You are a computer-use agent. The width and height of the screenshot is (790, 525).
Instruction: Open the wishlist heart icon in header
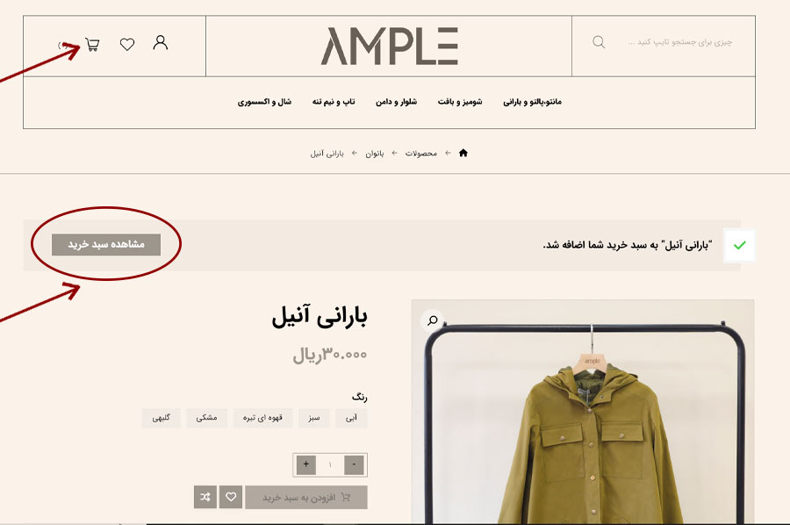coord(127,45)
